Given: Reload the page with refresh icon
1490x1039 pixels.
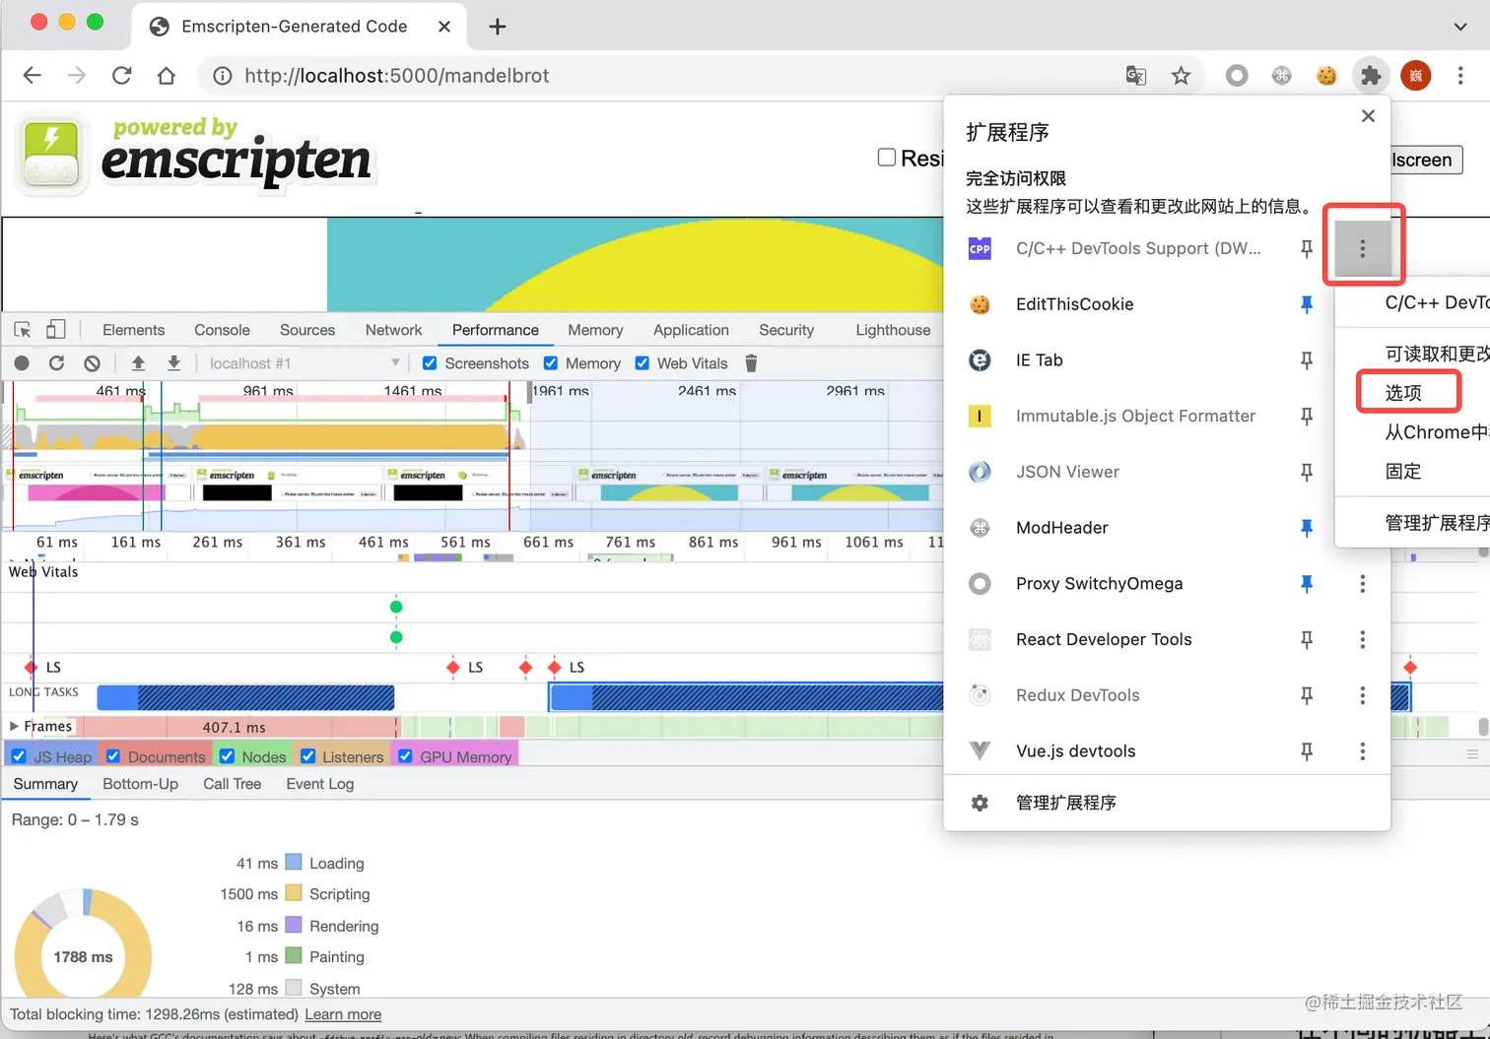Looking at the screenshot, I should (121, 76).
